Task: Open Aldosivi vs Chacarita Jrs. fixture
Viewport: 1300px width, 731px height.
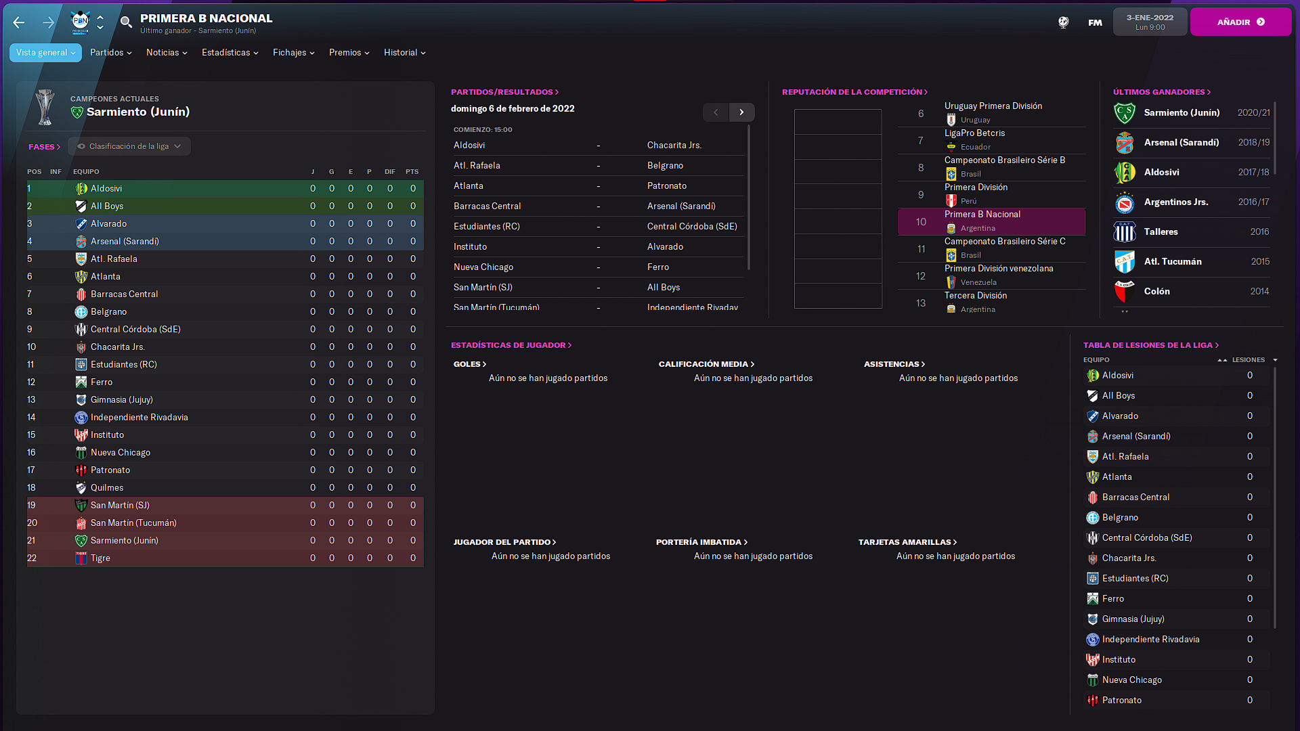Action: click(x=599, y=146)
